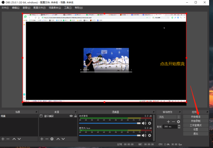
Task: Move source down with arrow icon
Action: 63,139
